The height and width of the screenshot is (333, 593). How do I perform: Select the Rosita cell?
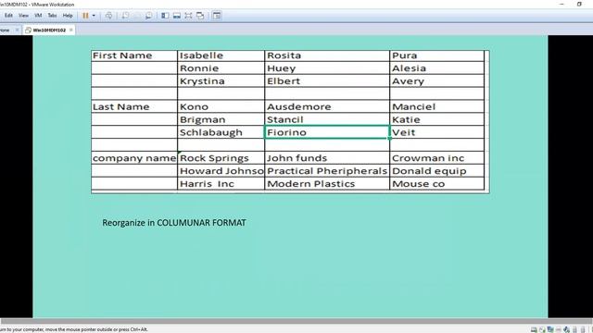[x=327, y=55]
